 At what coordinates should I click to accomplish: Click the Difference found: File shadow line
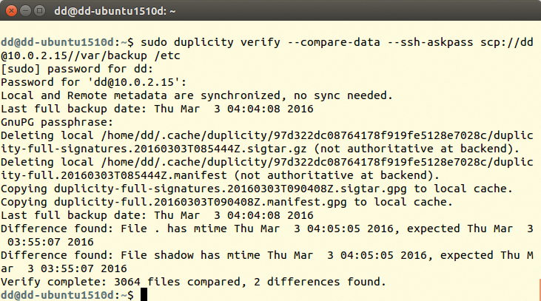pyautogui.click(x=267, y=262)
